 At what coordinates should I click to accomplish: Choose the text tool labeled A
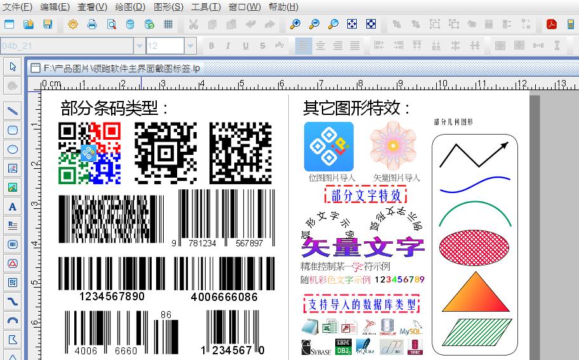(x=12, y=206)
